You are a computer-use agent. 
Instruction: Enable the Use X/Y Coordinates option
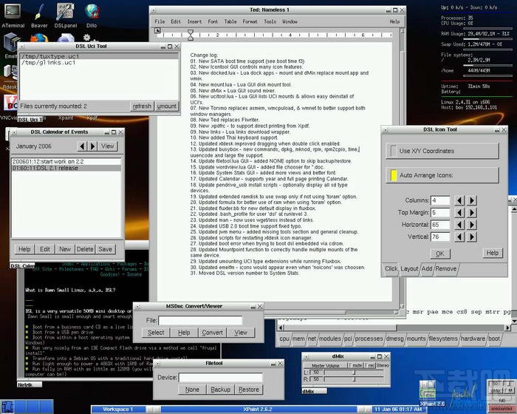pyautogui.click(x=394, y=151)
